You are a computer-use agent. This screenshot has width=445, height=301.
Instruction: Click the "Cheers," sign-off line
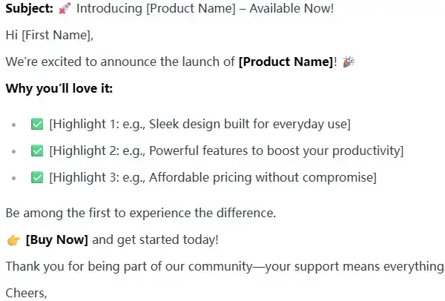pos(27,292)
